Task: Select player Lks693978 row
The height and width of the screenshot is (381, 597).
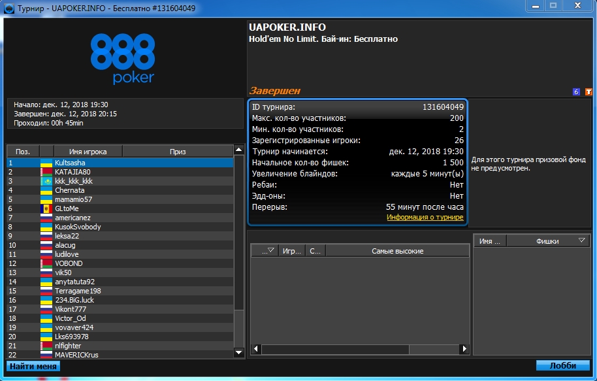Action: click(120, 337)
